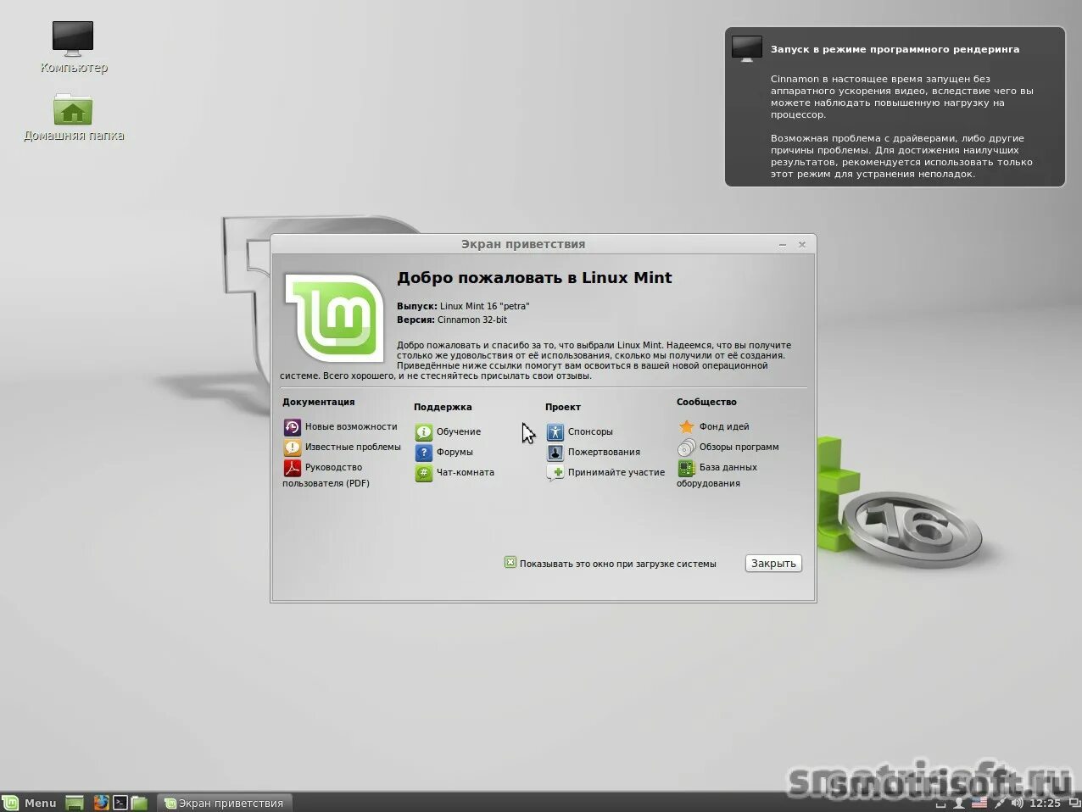Click the Принимайте участие plus icon
The height and width of the screenshot is (812, 1082).
pos(555,472)
